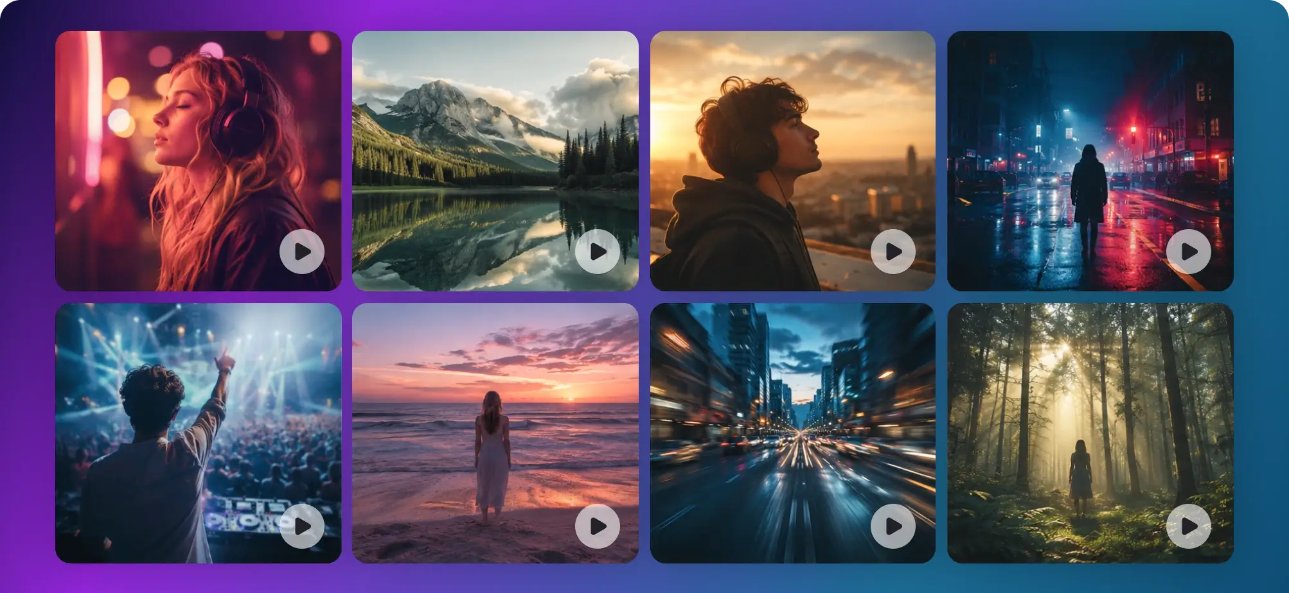Image resolution: width=1289 pixels, height=593 pixels.
Task: Open the foggy forest silhouette thumbnail
Action: tap(1090, 433)
